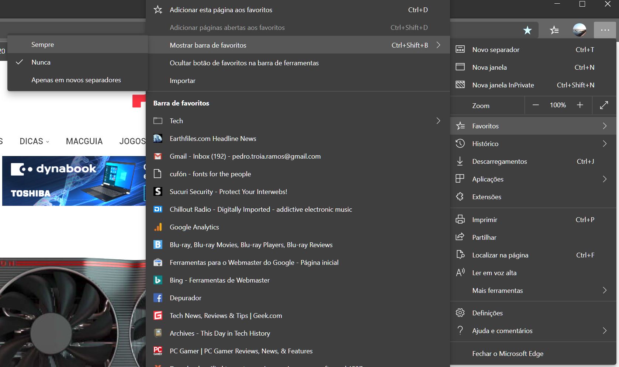This screenshot has height=367, width=619.
Task: Click the Ajuda question mark icon
Action: pyautogui.click(x=460, y=330)
